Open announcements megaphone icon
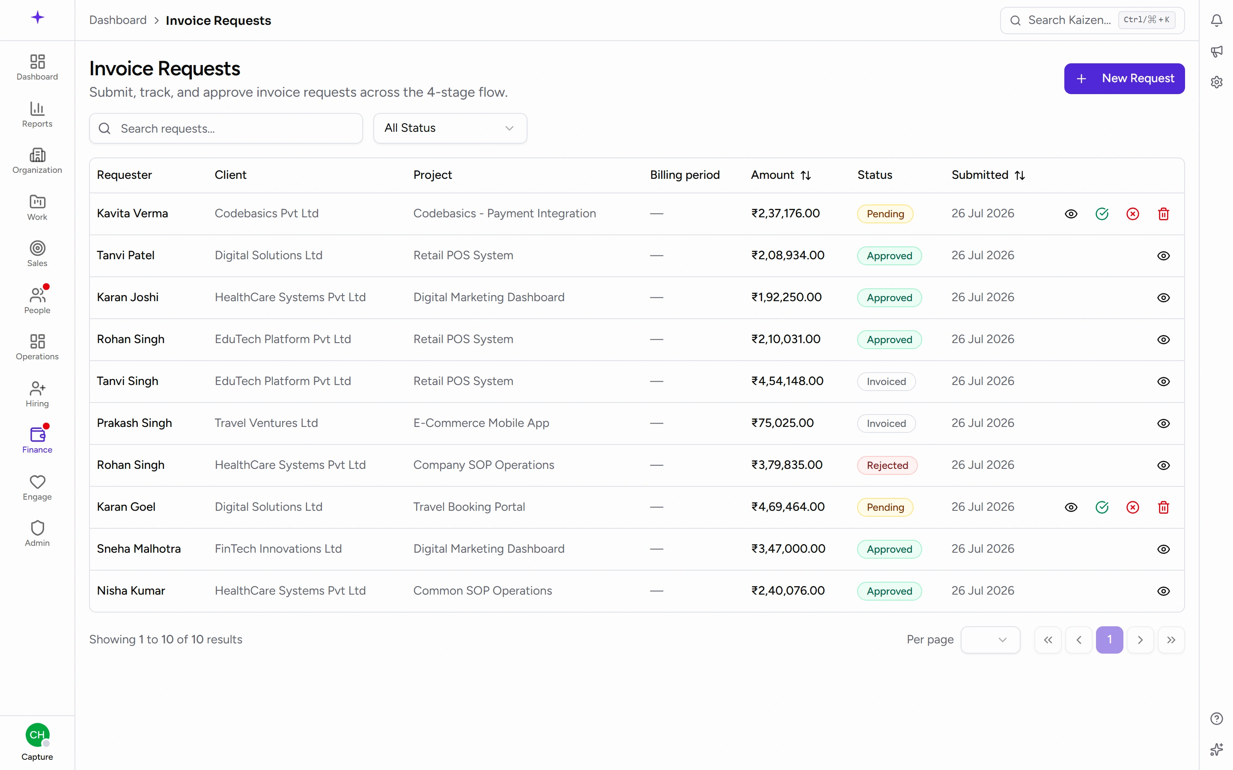 coord(1216,51)
